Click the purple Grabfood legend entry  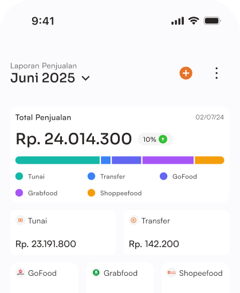[37, 193]
